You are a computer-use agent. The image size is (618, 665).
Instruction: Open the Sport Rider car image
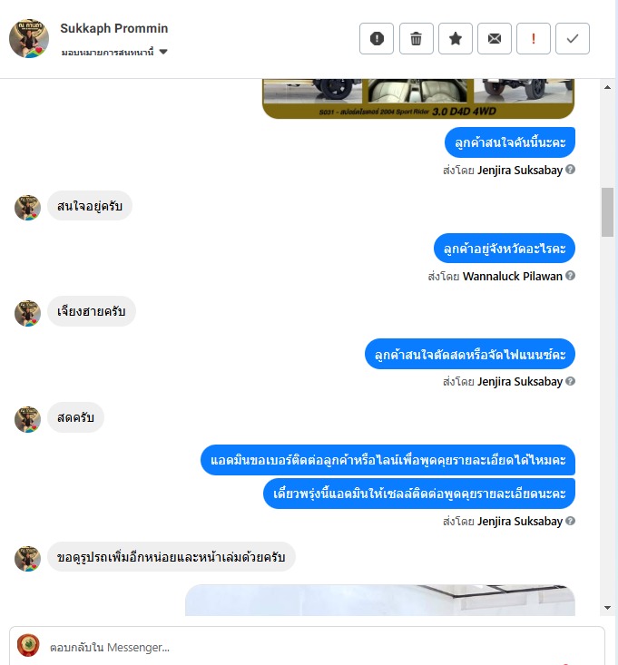click(418, 98)
